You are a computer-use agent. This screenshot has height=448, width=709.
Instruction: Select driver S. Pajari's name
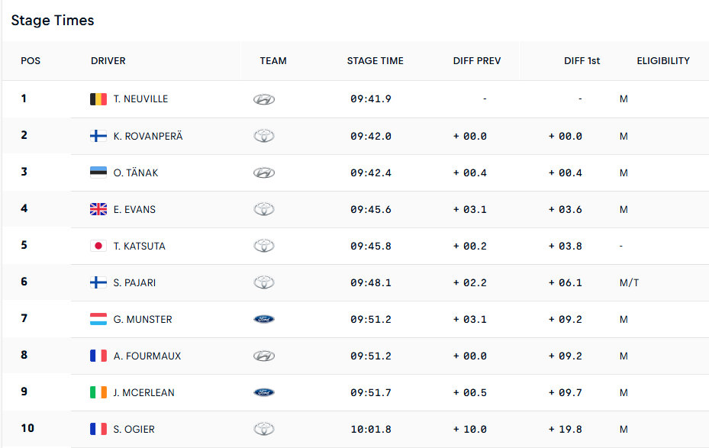point(135,282)
